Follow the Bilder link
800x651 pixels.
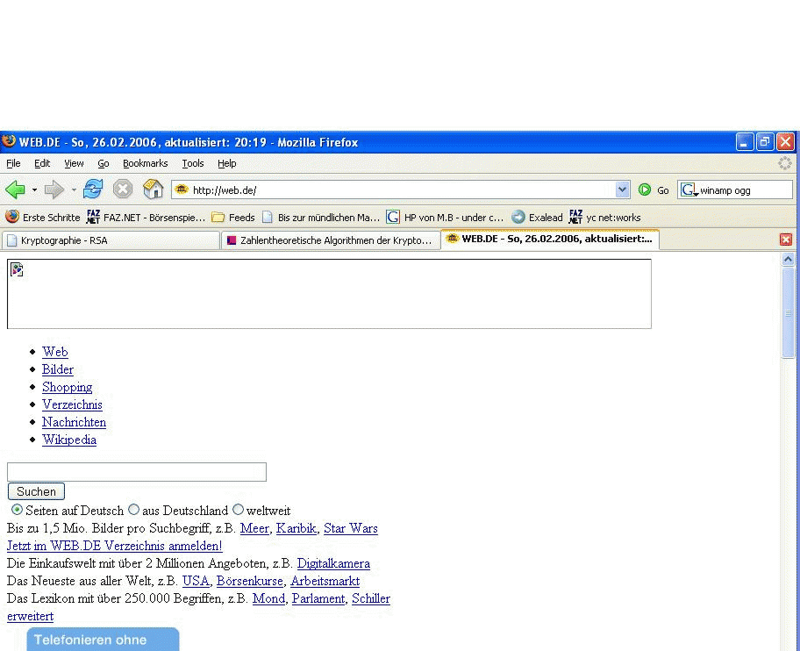click(58, 369)
